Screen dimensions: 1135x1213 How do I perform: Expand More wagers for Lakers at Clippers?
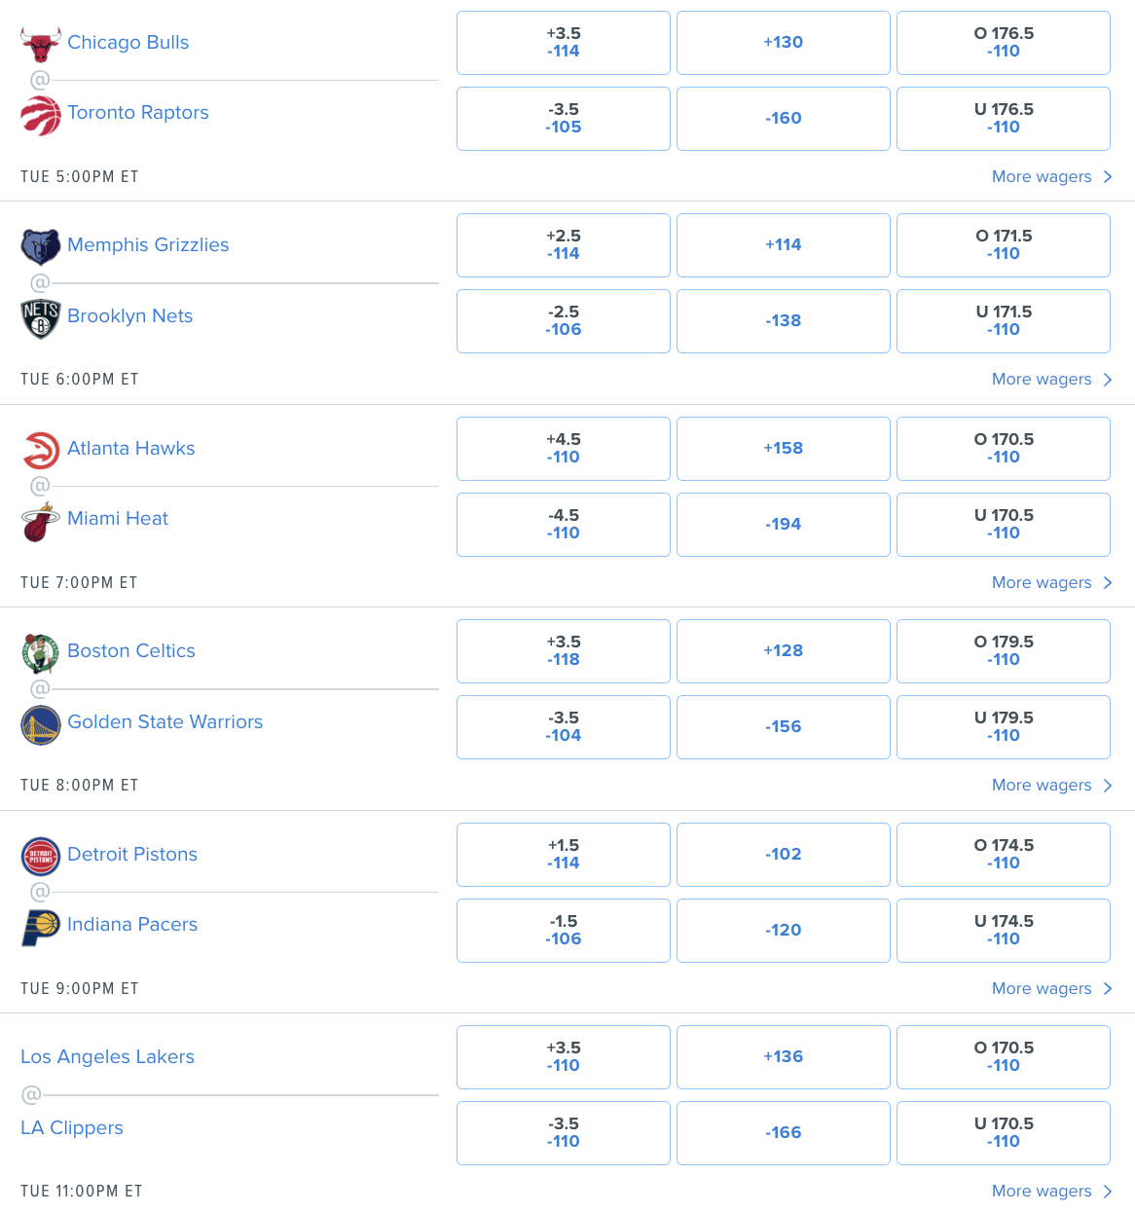(x=1050, y=1191)
